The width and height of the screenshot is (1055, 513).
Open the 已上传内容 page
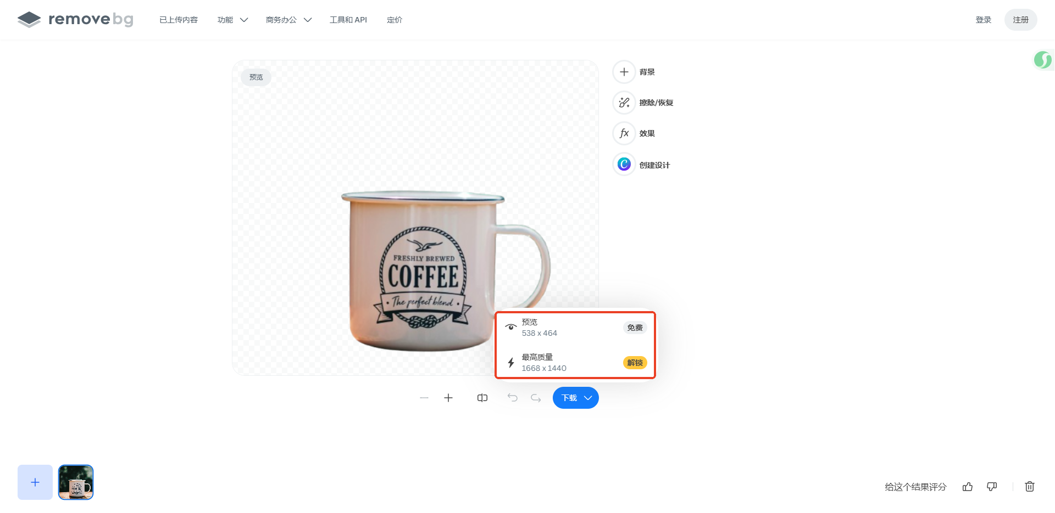click(x=179, y=20)
